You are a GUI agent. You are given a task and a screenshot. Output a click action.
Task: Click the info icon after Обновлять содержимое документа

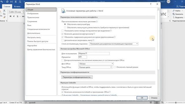tap(115, 37)
